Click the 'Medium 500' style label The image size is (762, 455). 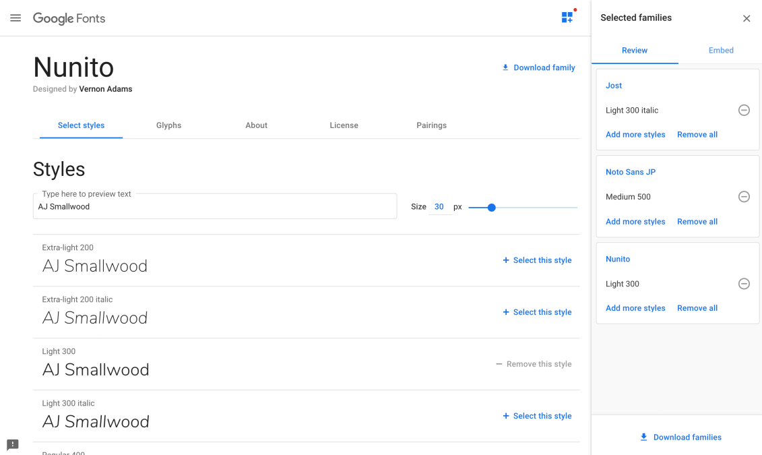628,197
